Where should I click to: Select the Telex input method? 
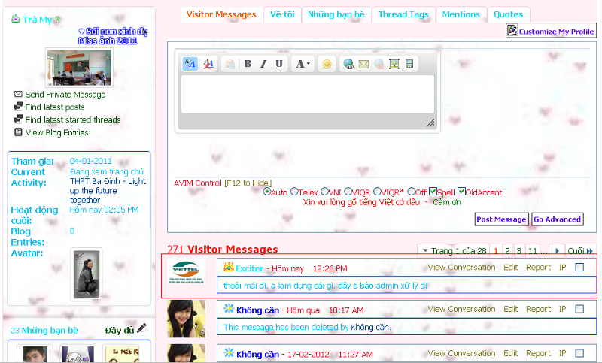click(x=294, y=192)
